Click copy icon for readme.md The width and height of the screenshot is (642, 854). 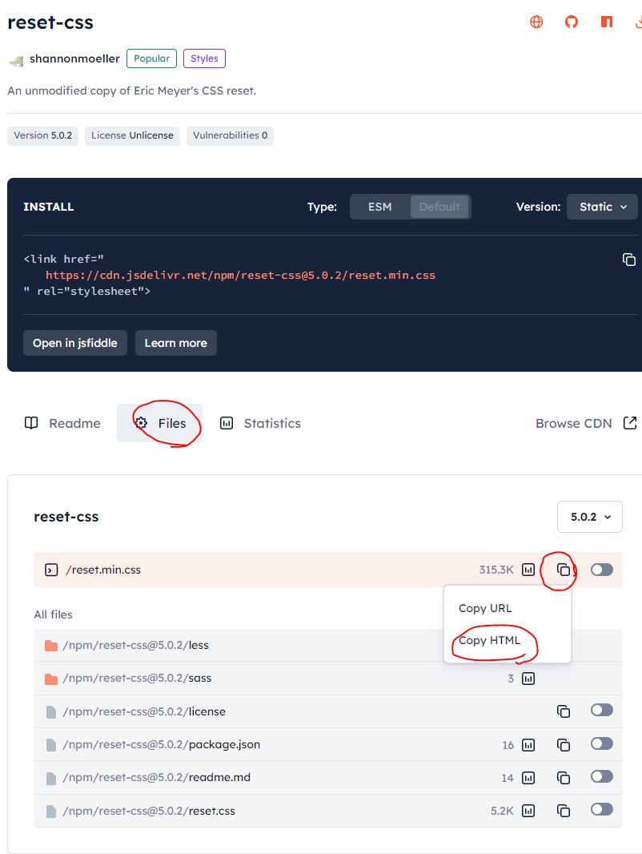[x=564, y=778]
